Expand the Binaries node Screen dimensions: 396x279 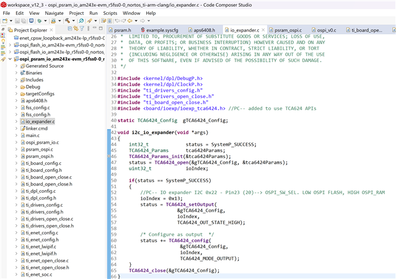coord(16,73)
